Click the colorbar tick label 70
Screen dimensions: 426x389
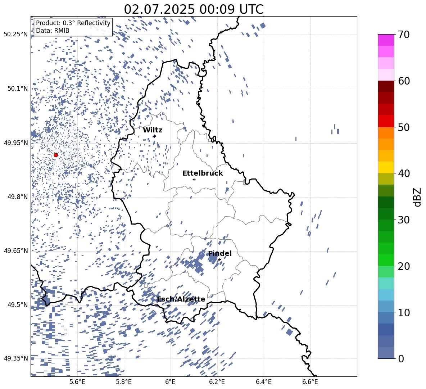point(404,35)
